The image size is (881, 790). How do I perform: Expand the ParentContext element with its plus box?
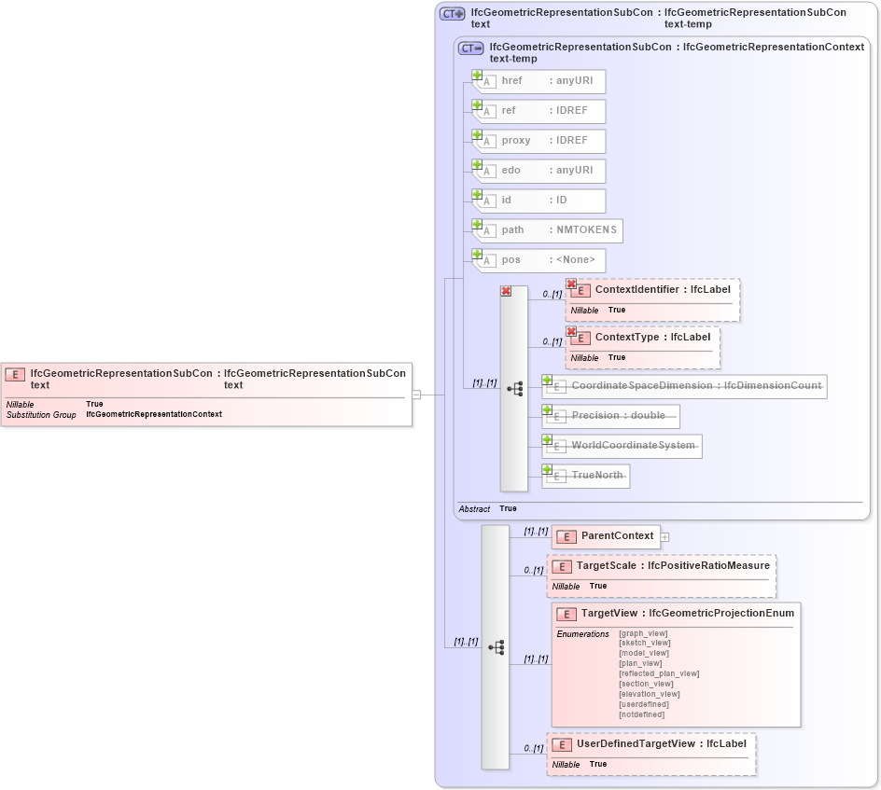664,536
